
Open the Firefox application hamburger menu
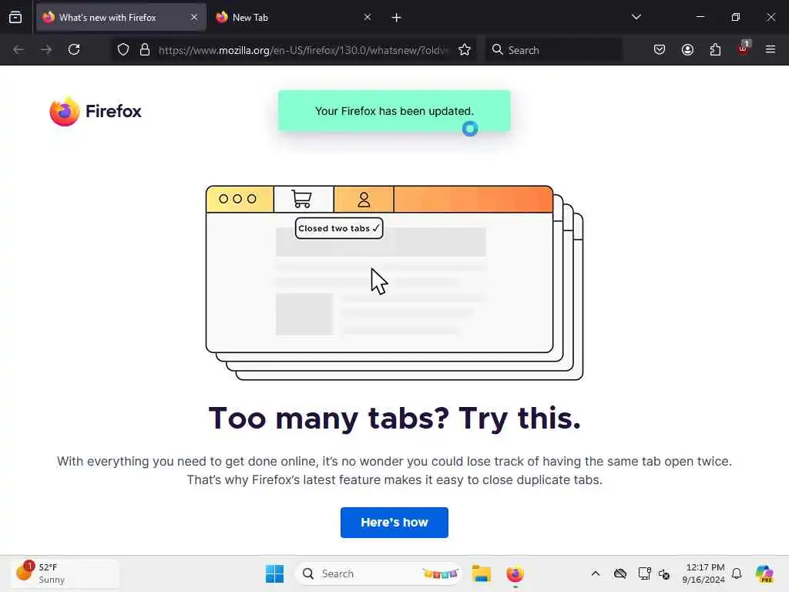pyautogui.click(x=771, y=49)
